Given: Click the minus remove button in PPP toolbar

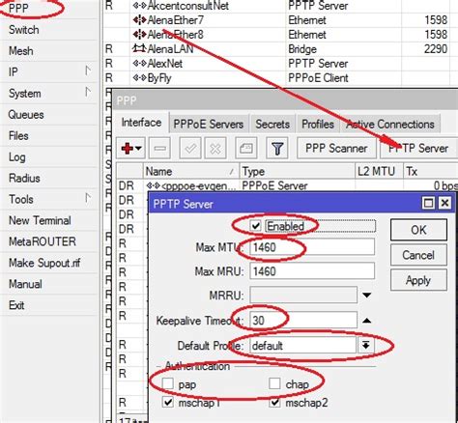Looking at the screenshot, I should (x=159, y=149).
